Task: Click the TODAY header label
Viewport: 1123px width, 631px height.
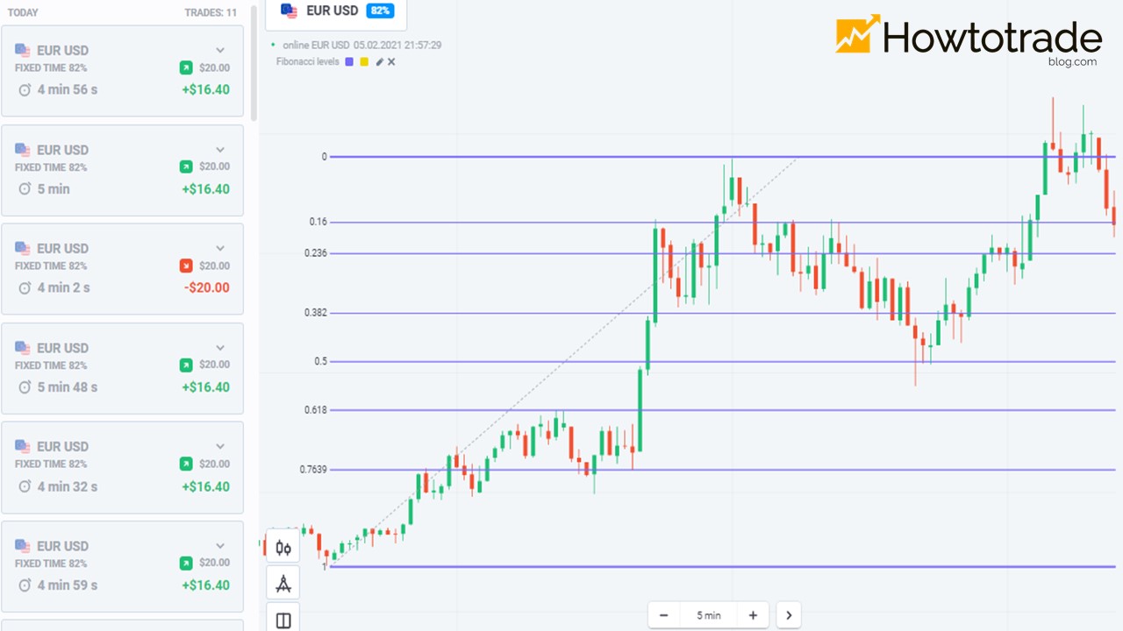Action: point(23,13)
